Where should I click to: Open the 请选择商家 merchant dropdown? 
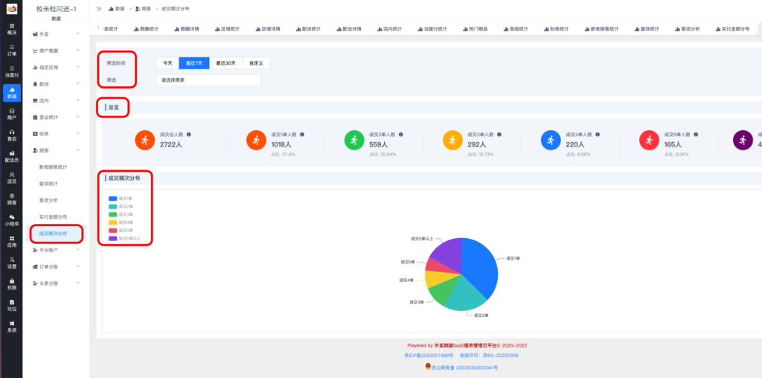tap(208, 80)
